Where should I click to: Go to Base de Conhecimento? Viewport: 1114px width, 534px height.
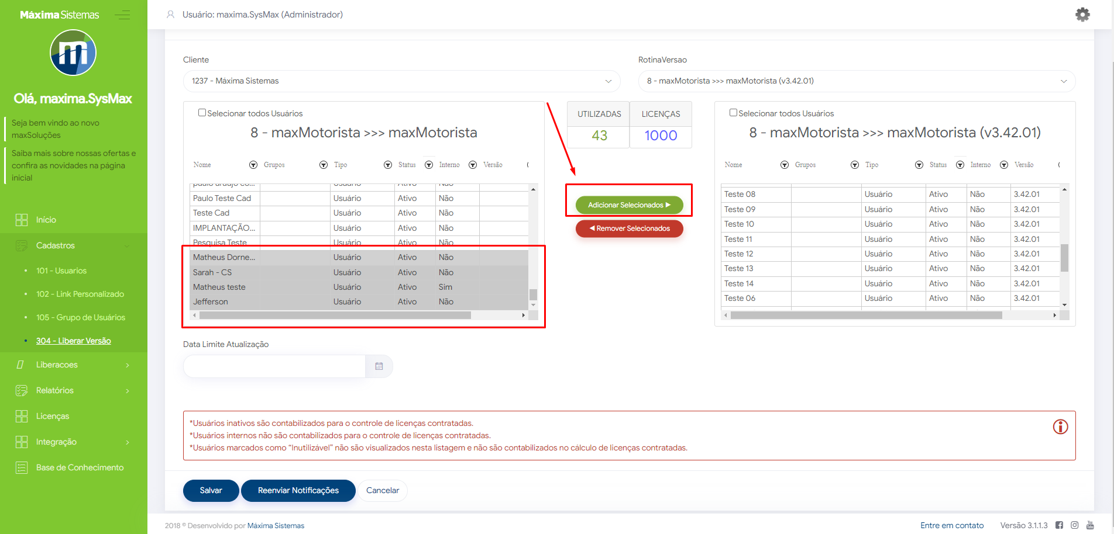pos(80,467)
